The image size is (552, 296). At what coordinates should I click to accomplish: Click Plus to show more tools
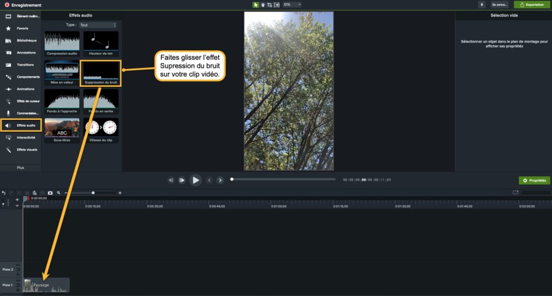coord(20,168)
